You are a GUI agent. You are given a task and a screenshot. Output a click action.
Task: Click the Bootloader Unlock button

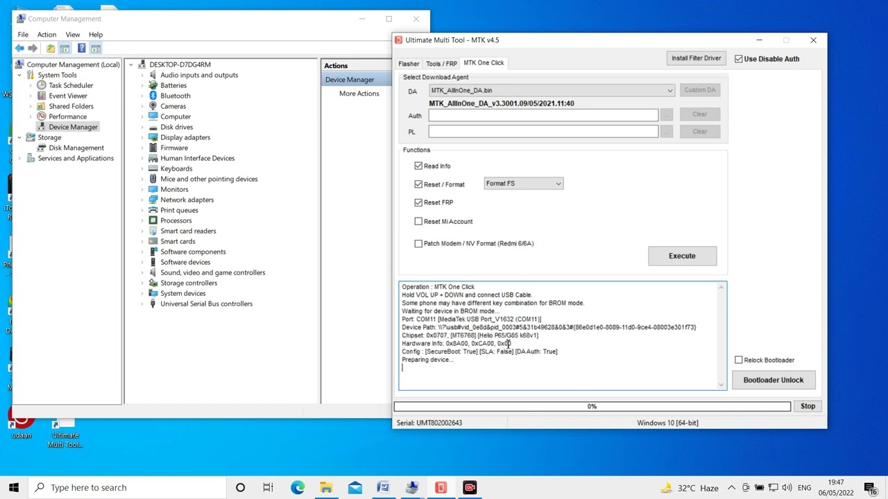(773, 380)
